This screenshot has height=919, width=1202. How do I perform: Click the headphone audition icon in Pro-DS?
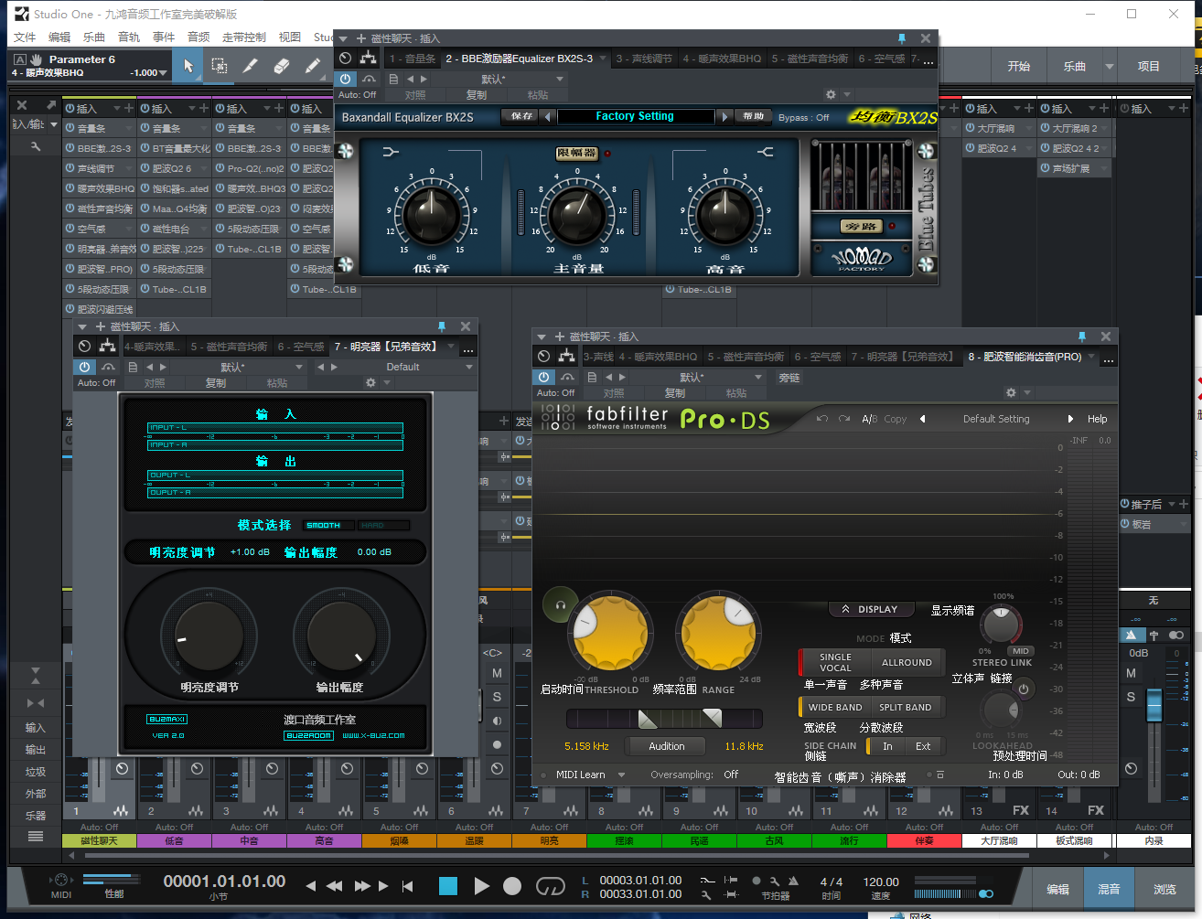point(560,604)
